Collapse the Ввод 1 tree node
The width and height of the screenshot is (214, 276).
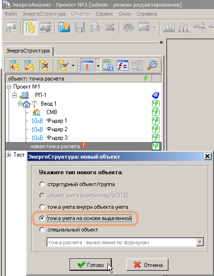coord(20,104)
